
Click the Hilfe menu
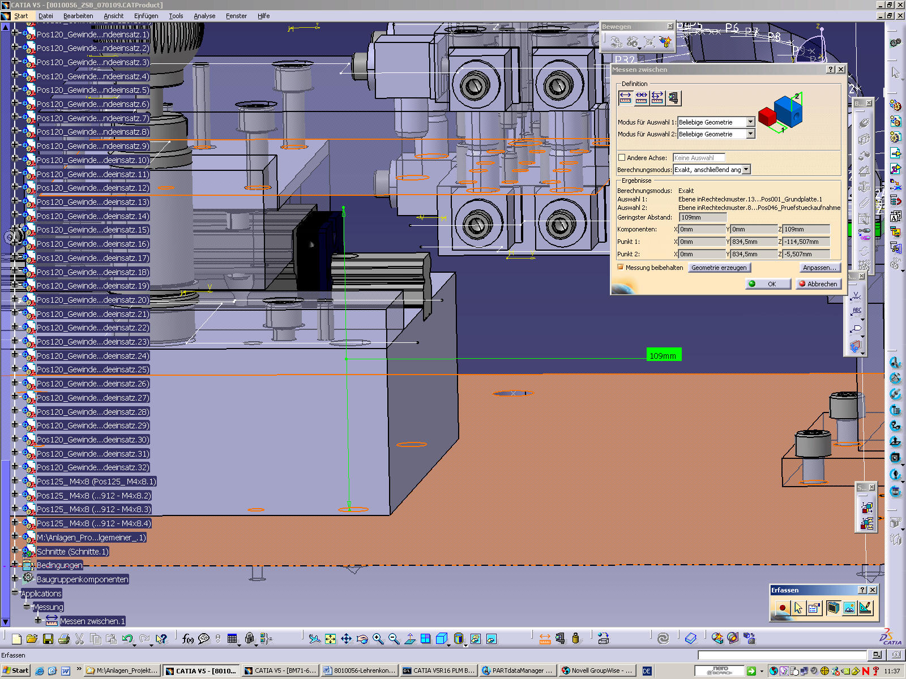[263, 16]
